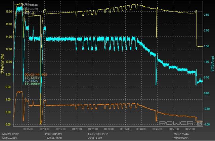Click the 00:25:00 time axis label

[x=93, y=129]
